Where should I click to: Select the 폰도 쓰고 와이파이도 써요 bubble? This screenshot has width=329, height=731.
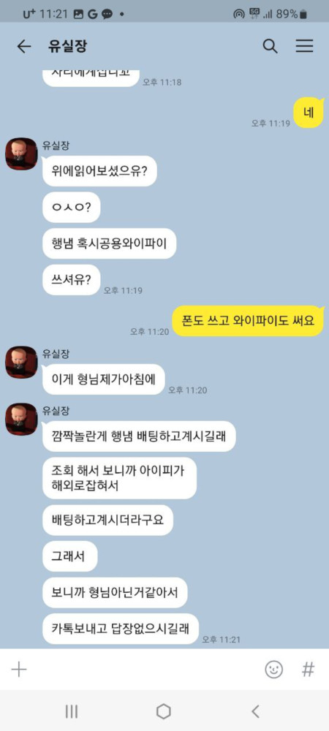point(248,321)
